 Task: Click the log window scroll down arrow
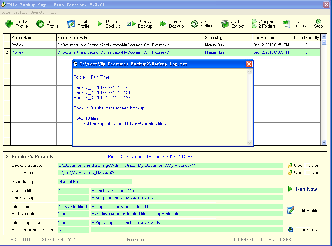pos(250,143)
